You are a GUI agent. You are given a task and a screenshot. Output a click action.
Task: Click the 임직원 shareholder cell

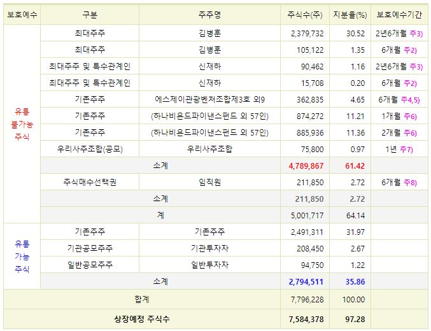point(209,182)
